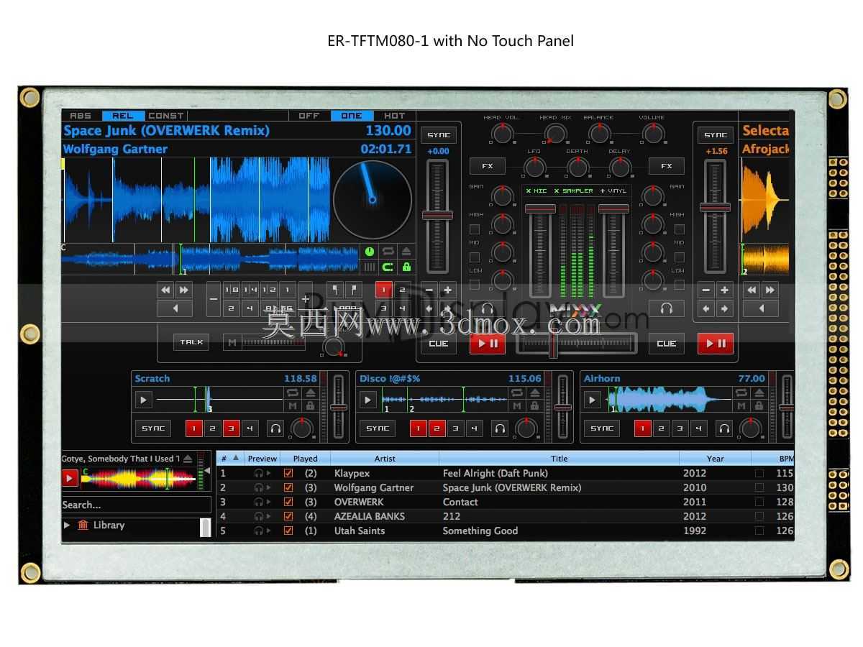
Task: Toggle Played checkbox for Utah Saints row
Action: point(288,531)
